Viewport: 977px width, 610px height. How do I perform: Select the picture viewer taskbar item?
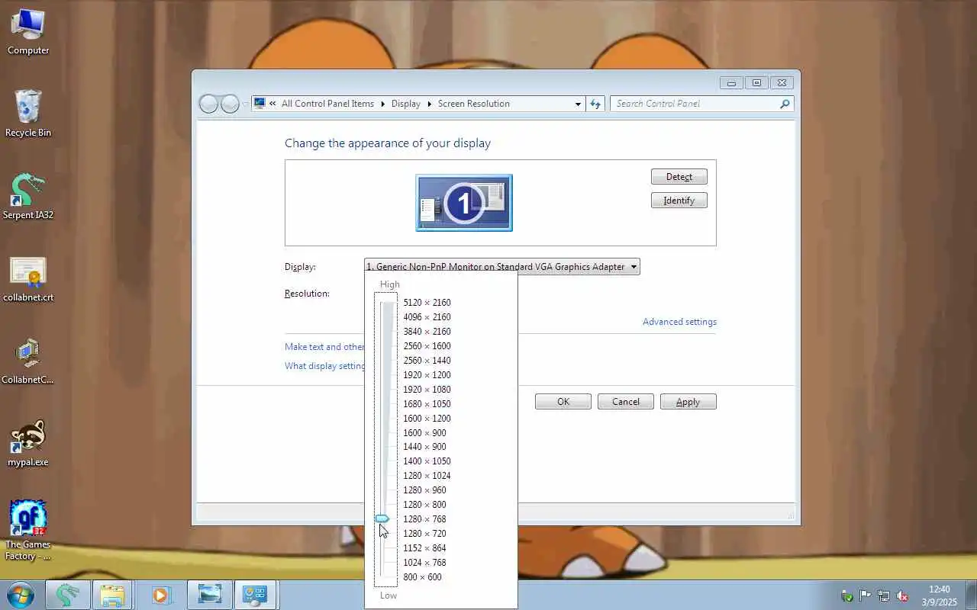[x=209, y=595]
